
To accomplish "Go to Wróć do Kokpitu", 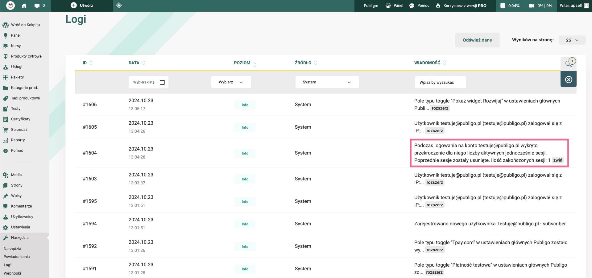I will click(25, 25).
